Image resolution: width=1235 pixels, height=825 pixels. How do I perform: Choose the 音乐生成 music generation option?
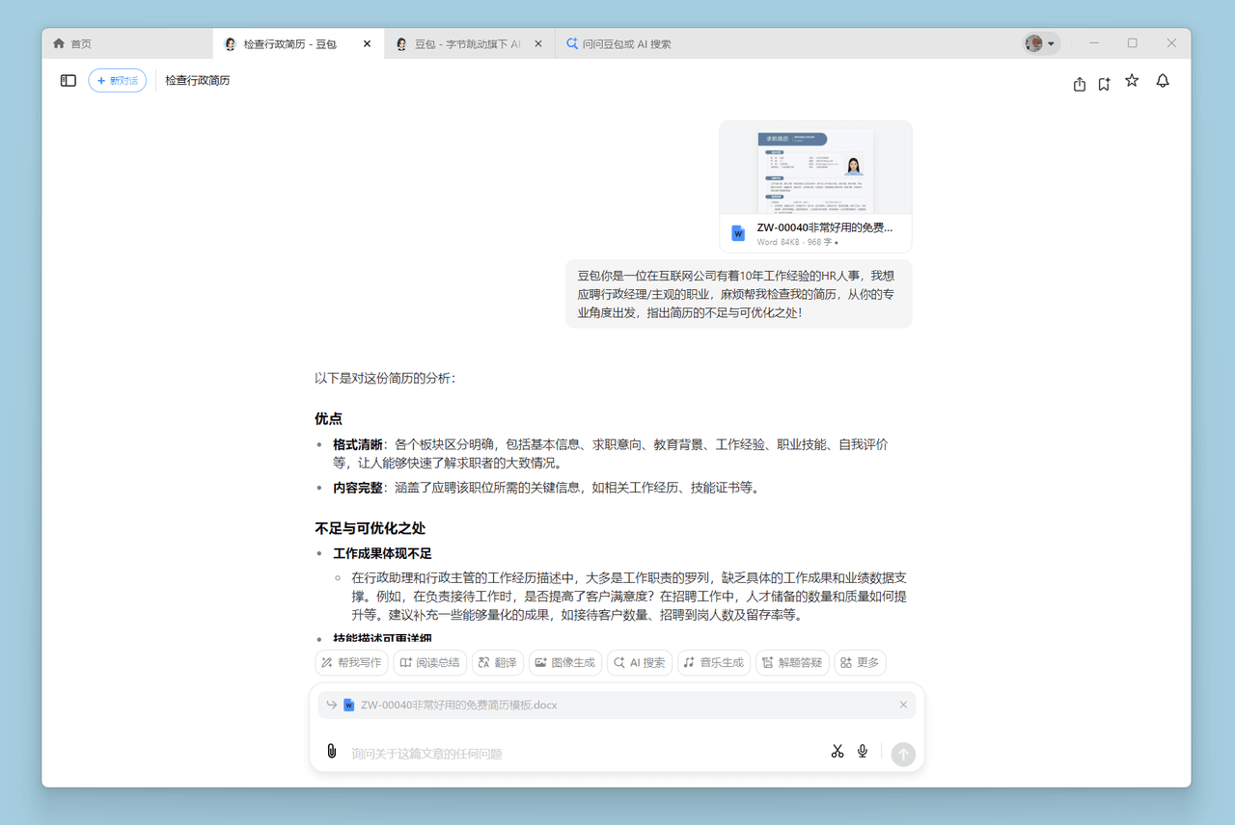(713, 663)
